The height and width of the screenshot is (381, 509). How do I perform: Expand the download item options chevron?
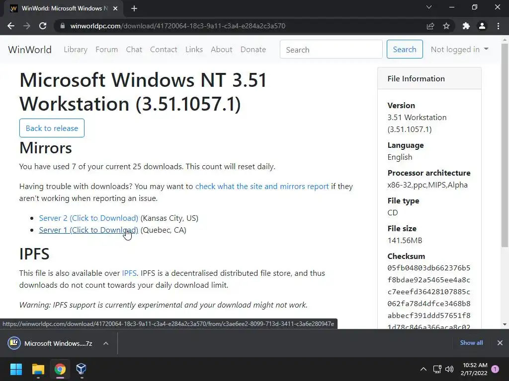tap(106, 343)
